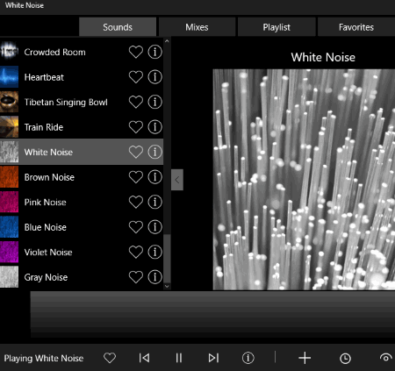Go back to the previous sound track

click(x=144, y=358)
